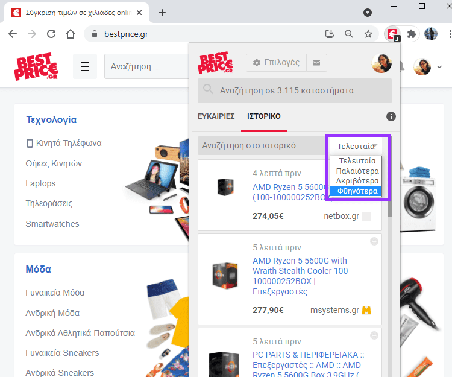Open the BestPrice extension icon in toolbar

coord(392,34)
